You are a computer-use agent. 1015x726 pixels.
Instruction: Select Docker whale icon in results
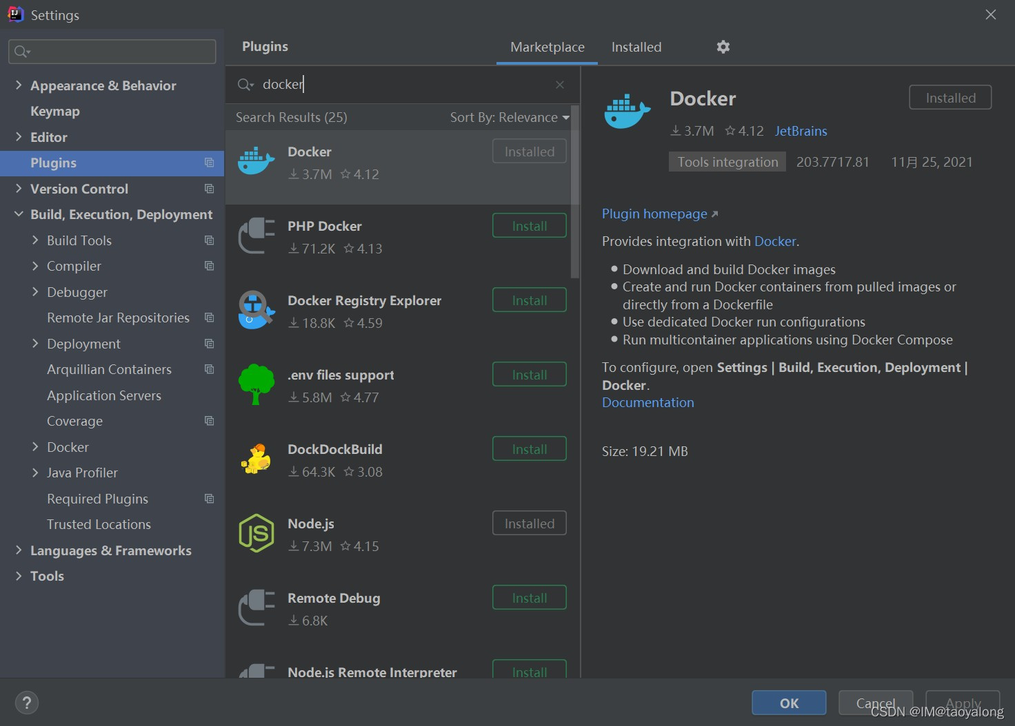pyautogui.click(x=256, y=161)
